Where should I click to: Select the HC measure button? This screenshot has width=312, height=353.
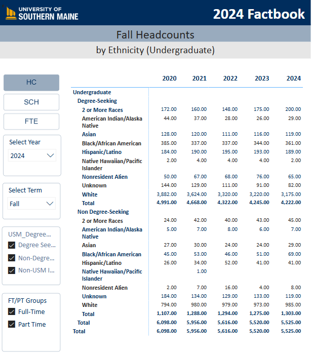pos(31,83)
